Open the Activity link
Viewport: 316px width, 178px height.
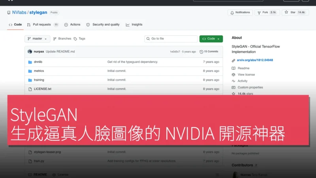coord(243,81)
